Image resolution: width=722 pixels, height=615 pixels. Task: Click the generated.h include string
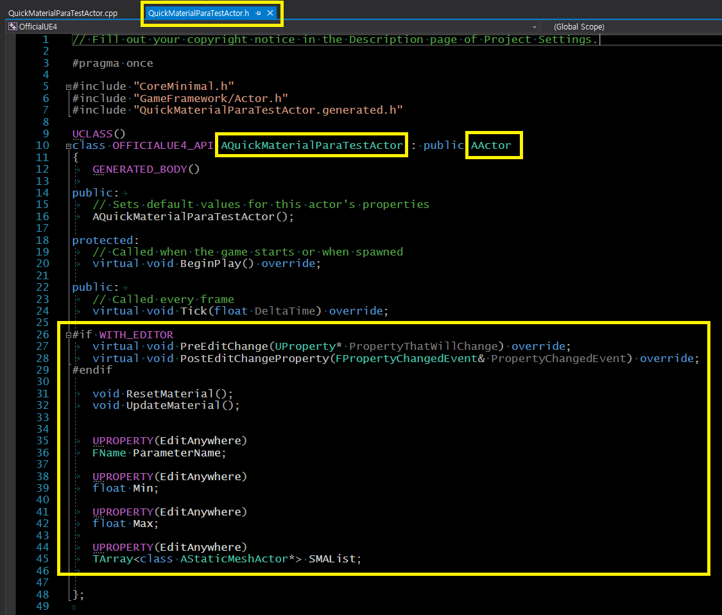coord(268,110)
